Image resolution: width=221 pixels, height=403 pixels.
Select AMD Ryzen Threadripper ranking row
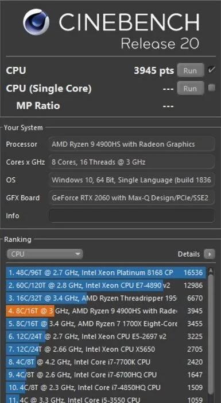(106, 298)
